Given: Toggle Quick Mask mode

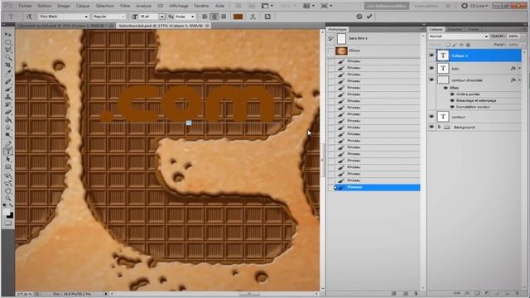Looking at the screenshot, I should [x=7, y=223].
